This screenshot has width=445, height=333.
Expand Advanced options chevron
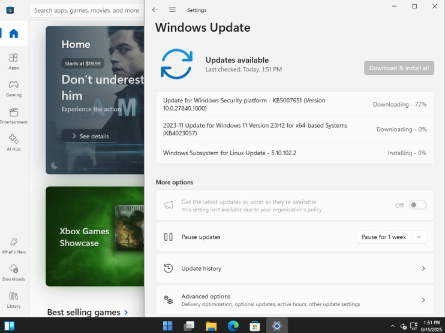(x=423, y=299)
